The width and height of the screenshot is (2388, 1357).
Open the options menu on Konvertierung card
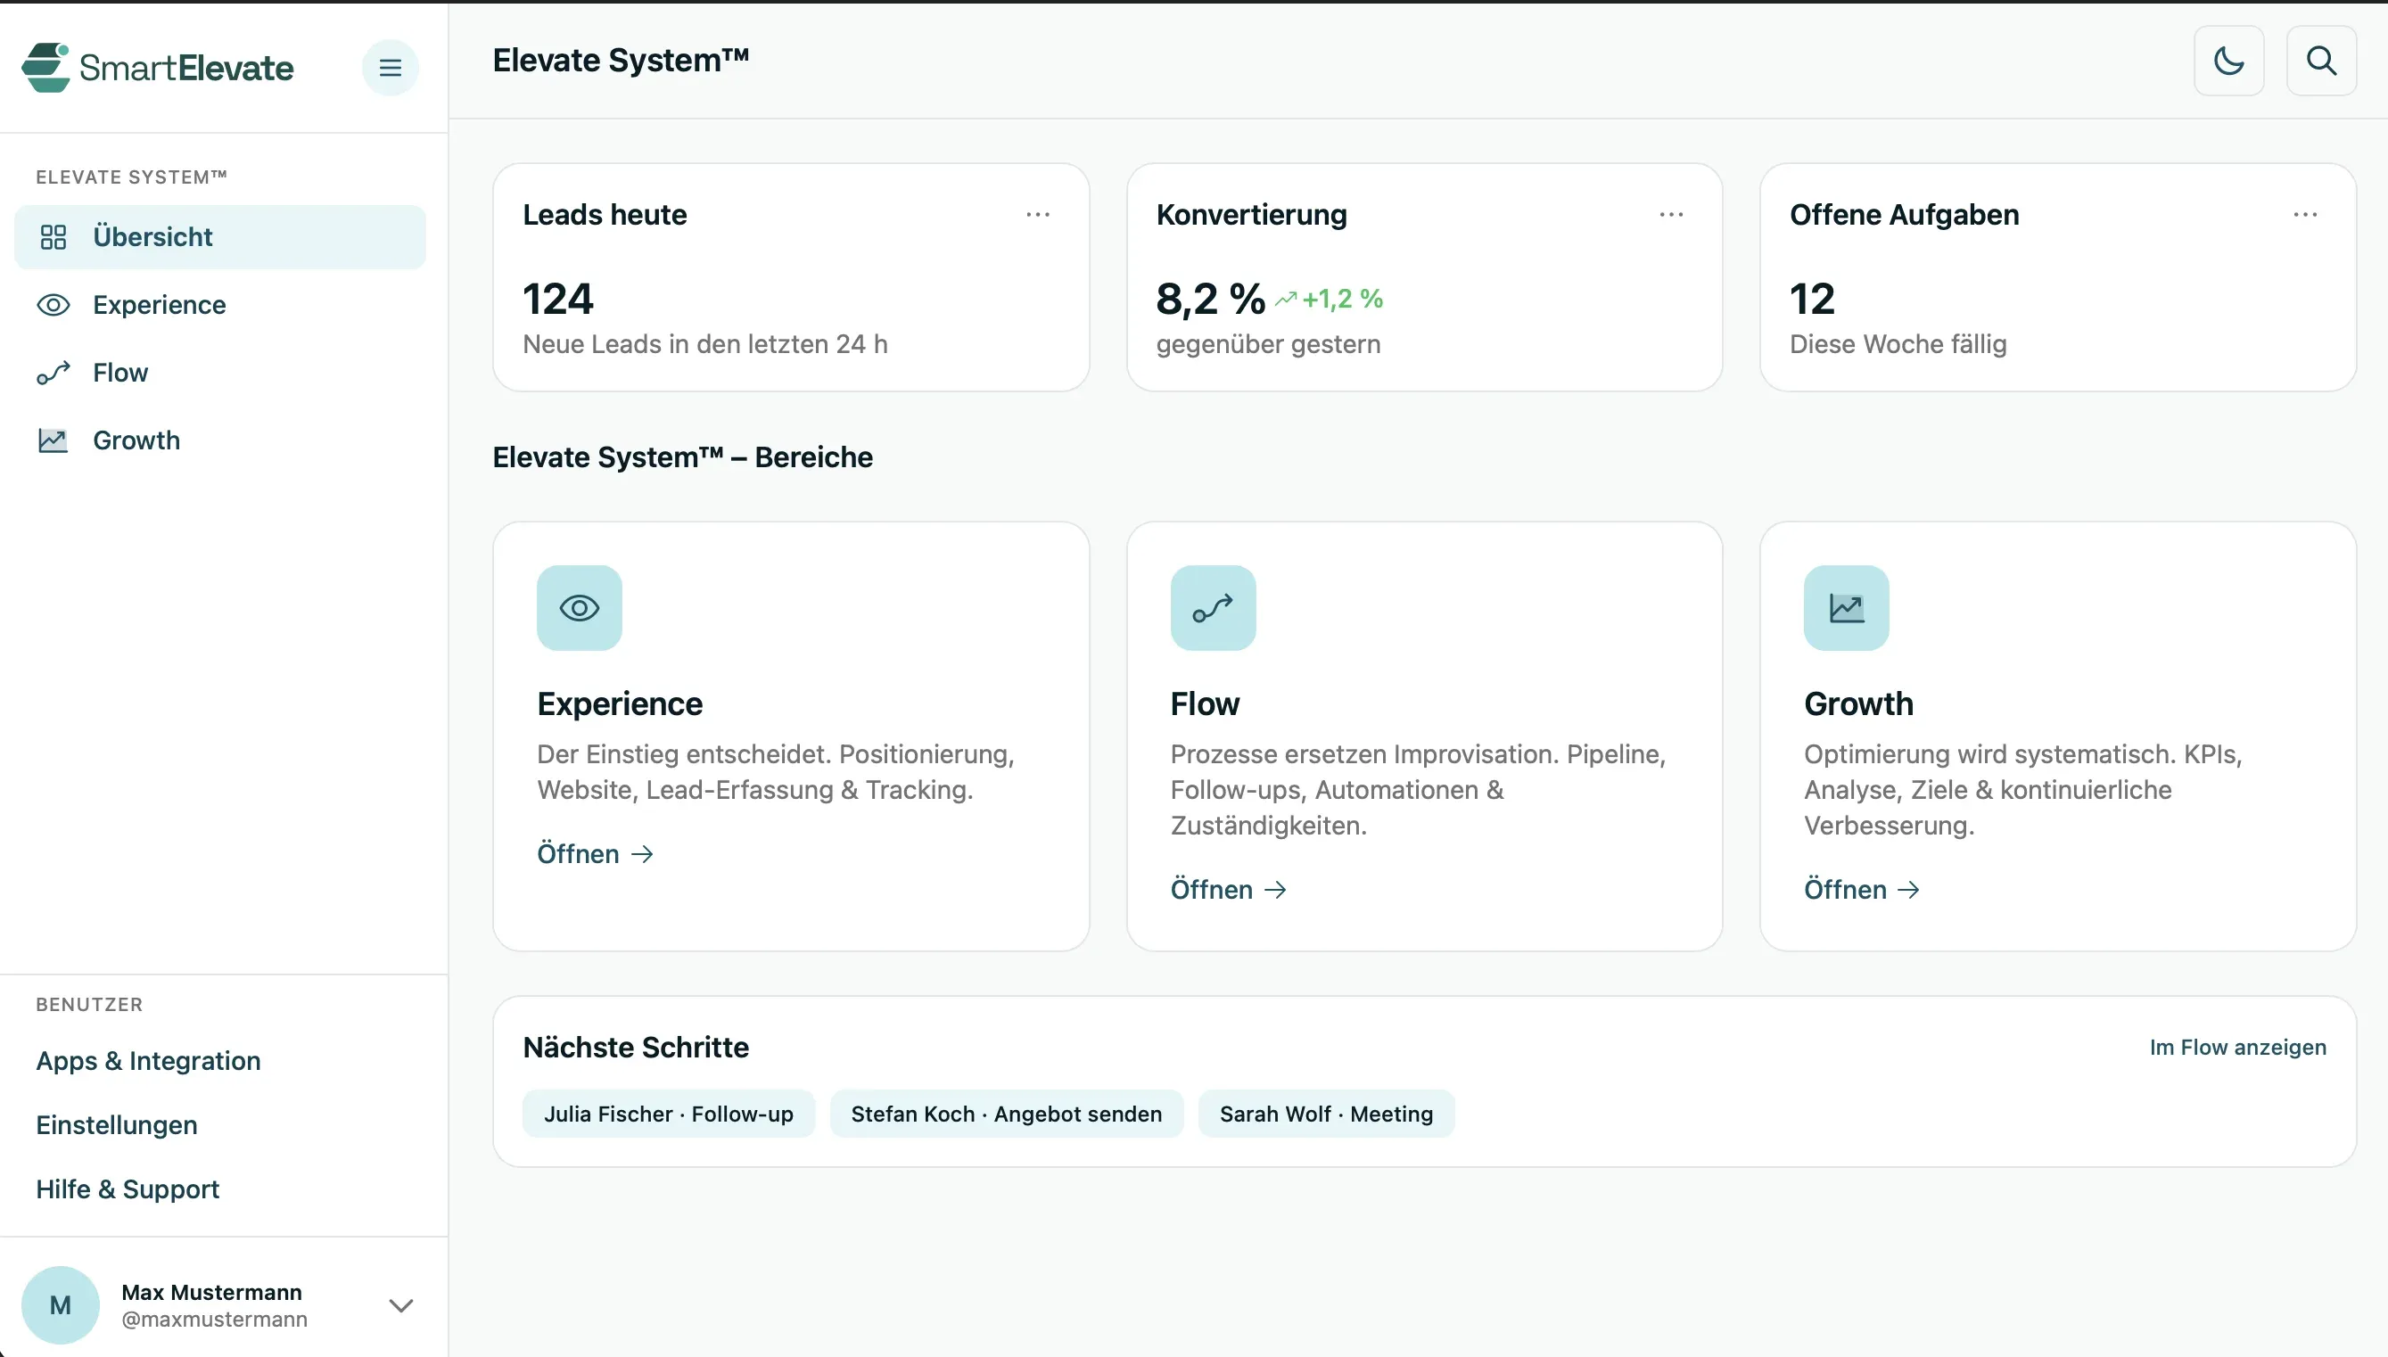tap(1670, 214)
